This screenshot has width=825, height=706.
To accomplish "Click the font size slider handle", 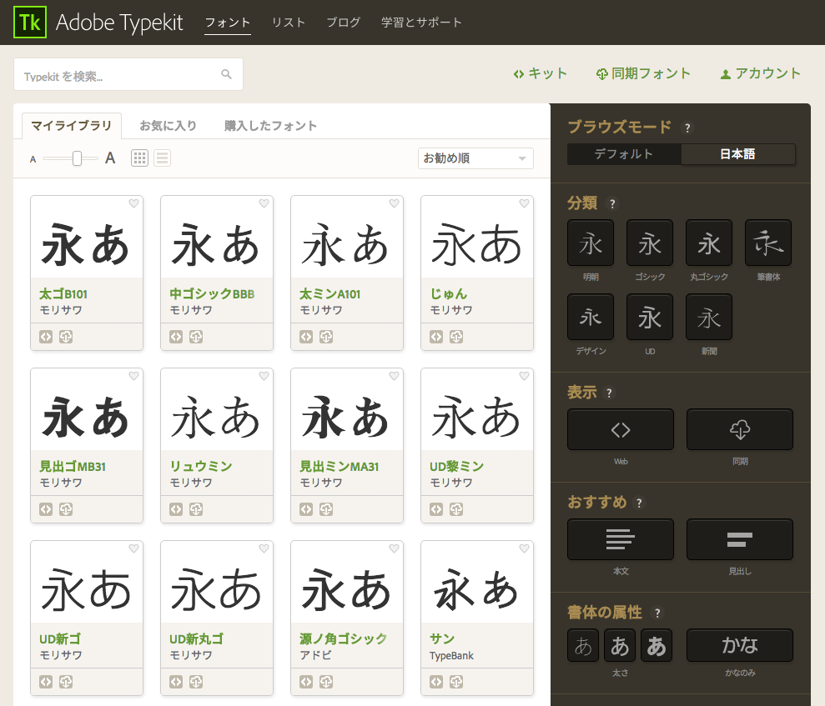I will point(77,158).
